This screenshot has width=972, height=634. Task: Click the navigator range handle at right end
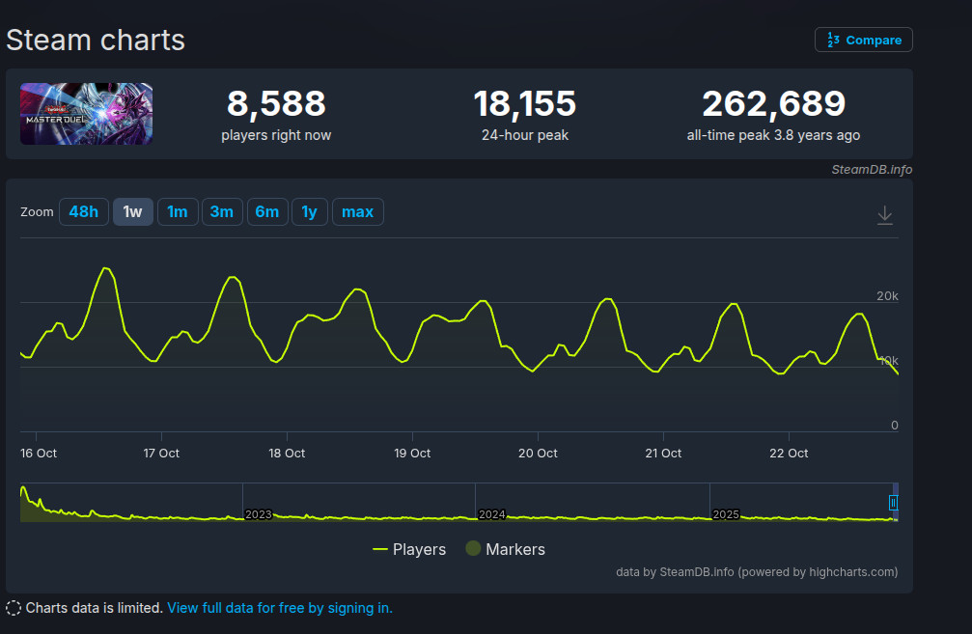click(x=893, y=503)
